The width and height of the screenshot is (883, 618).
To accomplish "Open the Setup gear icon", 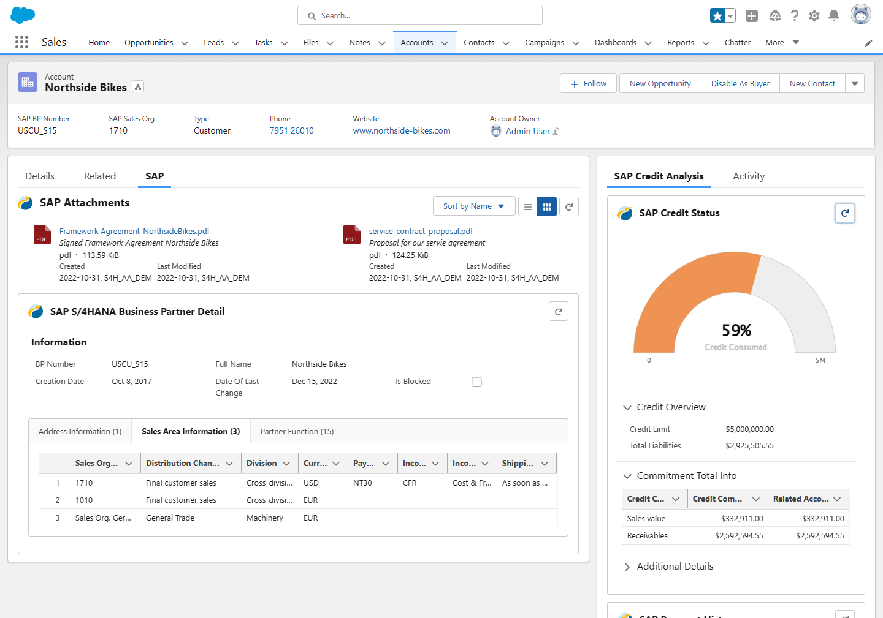I will (x=814, y=16).
